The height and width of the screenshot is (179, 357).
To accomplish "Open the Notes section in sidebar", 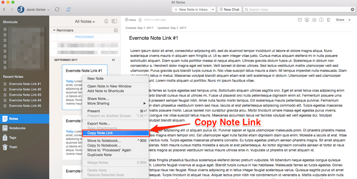I will pyautogui.click(x=25, y=119).
